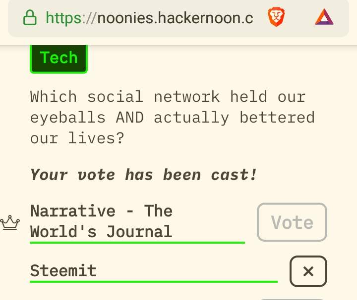Image resolution: width=357 pixels, height=300 pixels.
Task: Open the Brave Rewards triangle icon
Action: click(x=324, y=18)
